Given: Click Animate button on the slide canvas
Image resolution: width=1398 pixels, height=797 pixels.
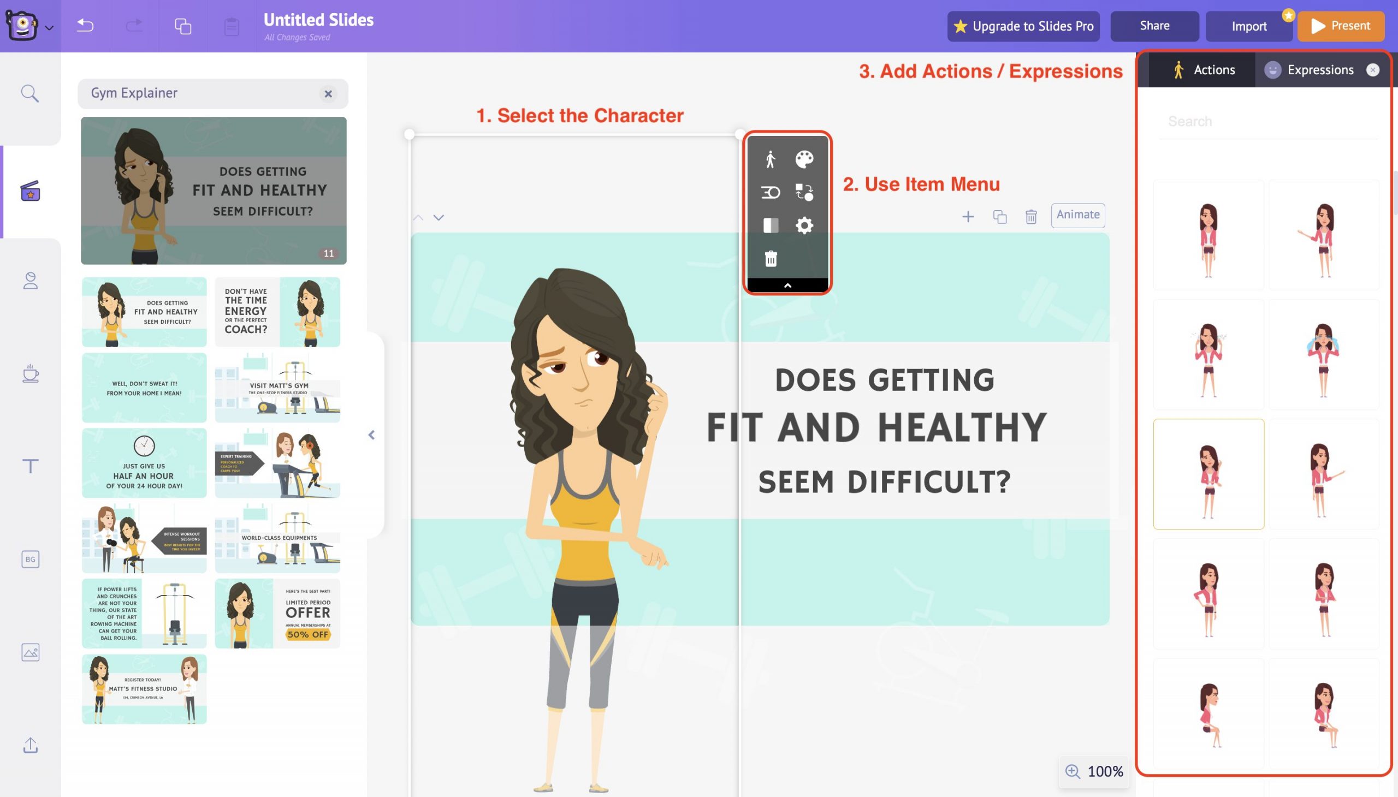Looking at the screenshot, I should (1079, 214).
